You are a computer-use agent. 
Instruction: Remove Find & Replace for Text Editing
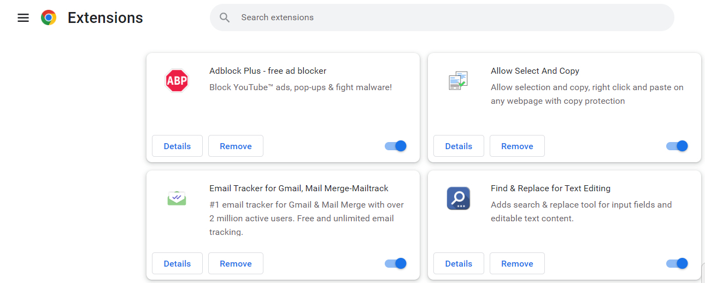tap(517, 263)
